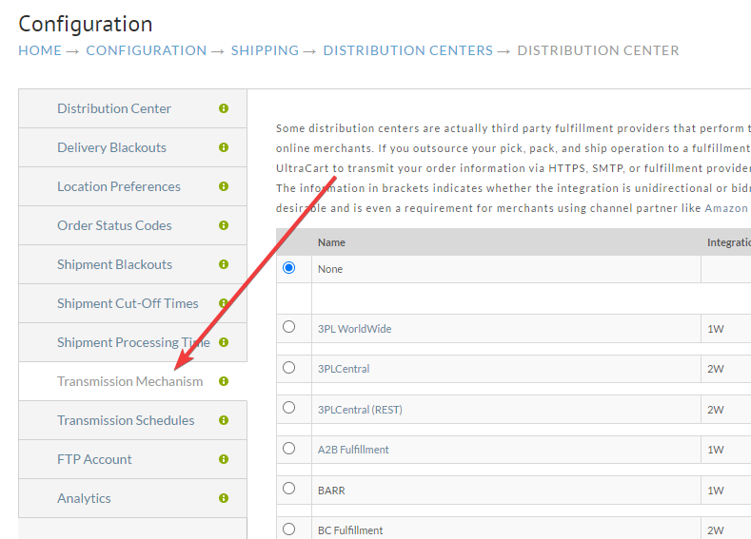The height and width of the screenshot is (539, 751).
Task: Switch to Order Status Codes tab
Action: [x=132, y=225]
